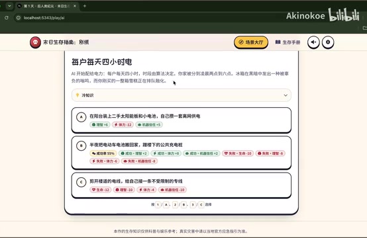
Task: Click option A's 理智 +6 tag
Action: pos(100,125)
